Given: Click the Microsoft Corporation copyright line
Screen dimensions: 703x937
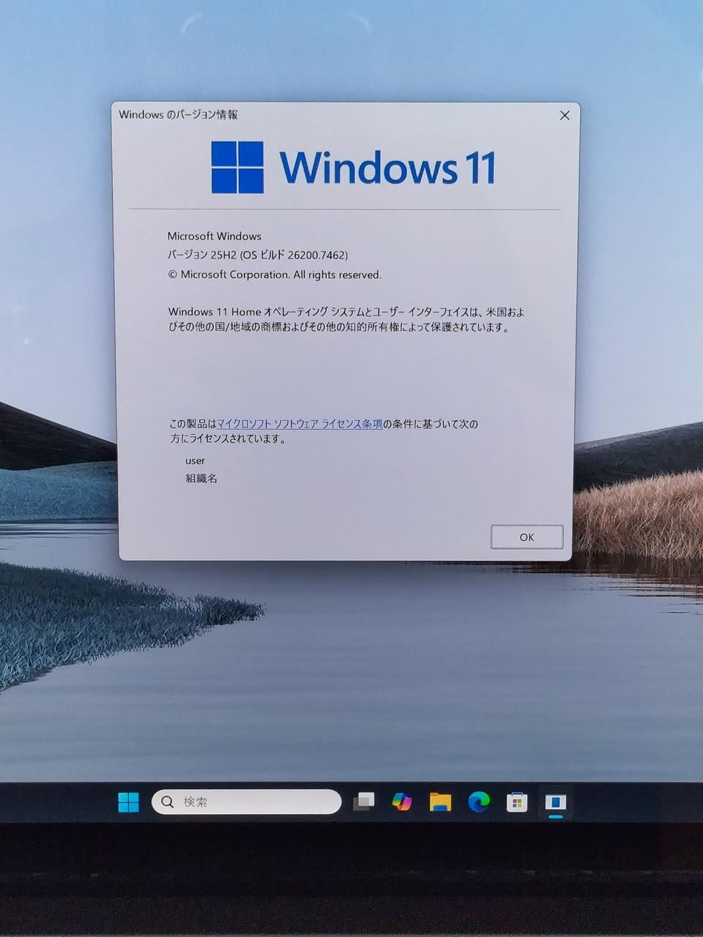Looking at the screenshot, I should (x=275, y=275).
